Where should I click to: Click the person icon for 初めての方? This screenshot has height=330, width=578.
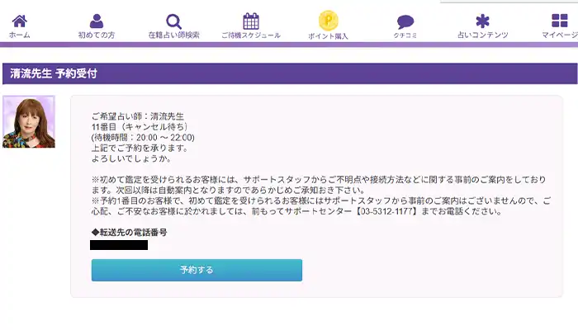[97, 21]
